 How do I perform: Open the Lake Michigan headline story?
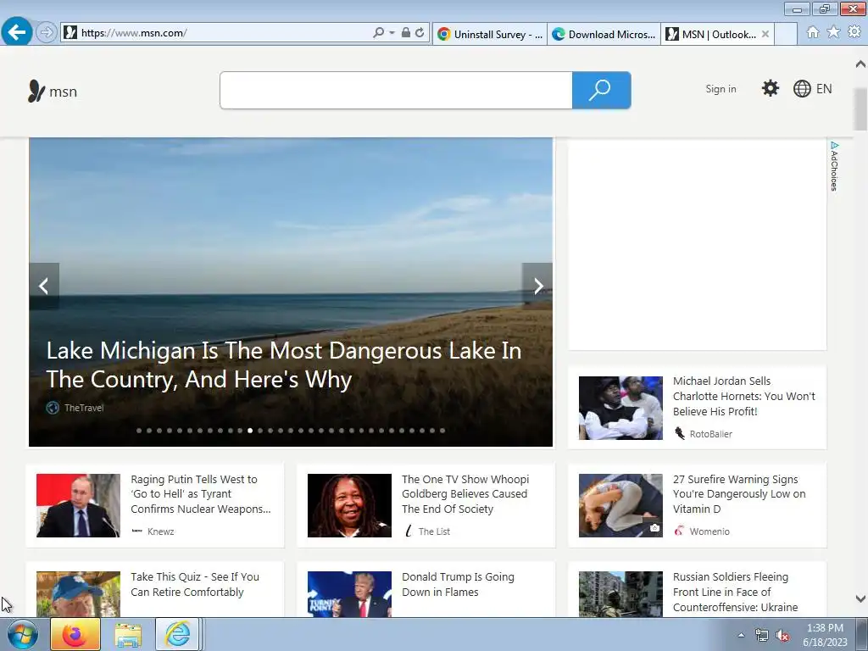click(283, 364)
